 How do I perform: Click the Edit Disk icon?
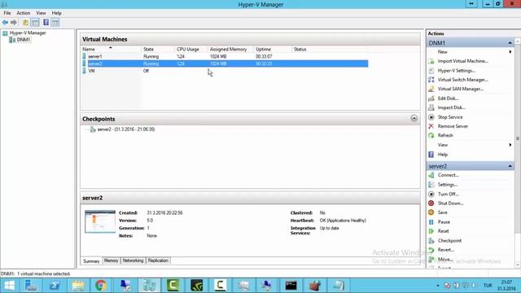(x=431, y=98)
